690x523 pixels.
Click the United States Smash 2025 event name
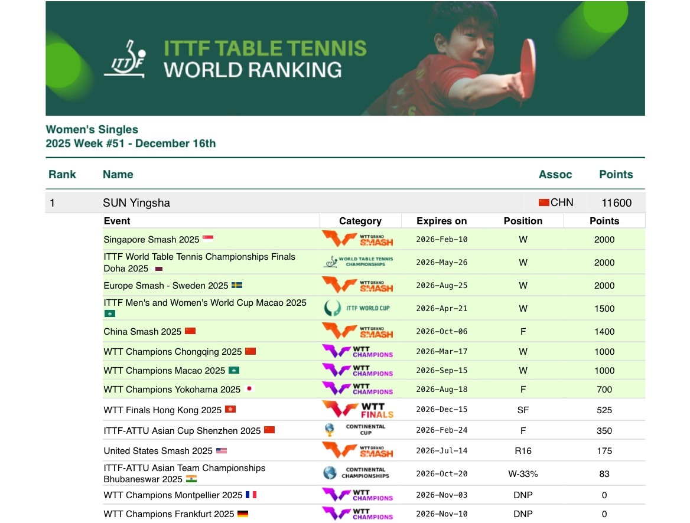158,451
